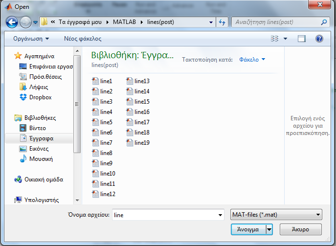Click the lines(post) breadcrumb in the address bar
The height and width of the screenshot is (246, 336).
coord(160,22)
